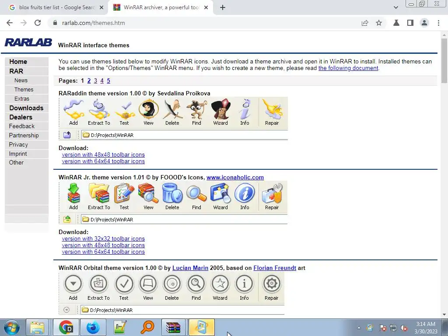
Task: Click the RARaddin View princess icon
Action: tap(149, 109)
